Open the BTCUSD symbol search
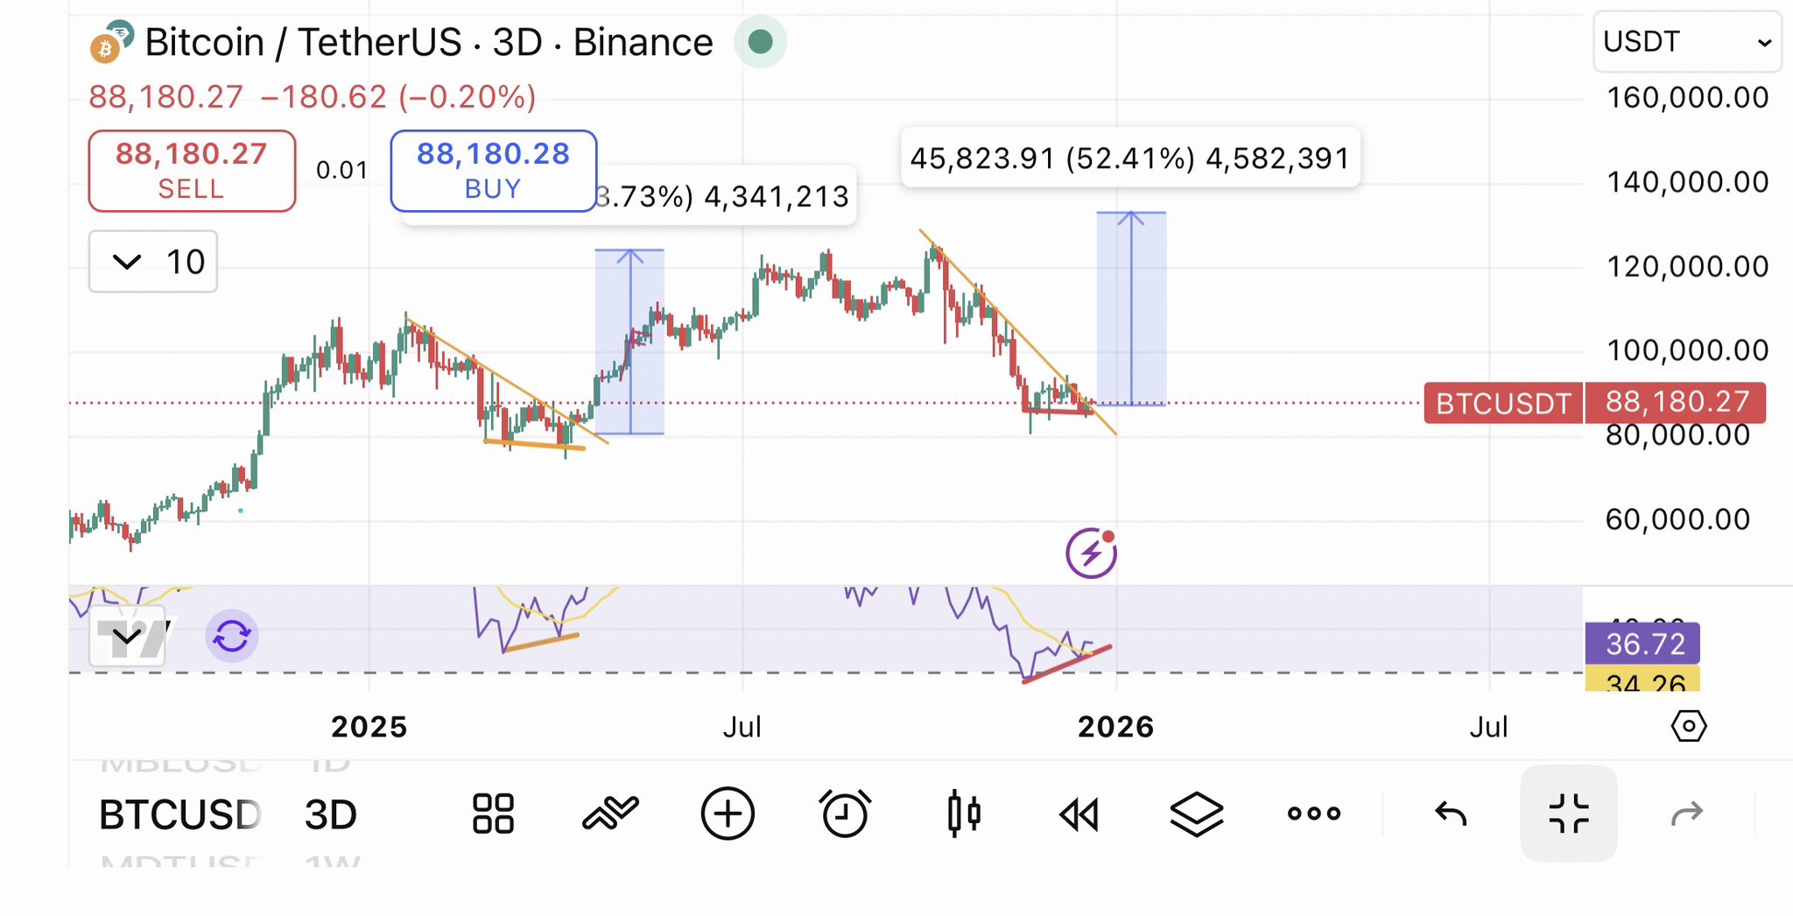This screenshot has width=1793, height=916. point(179,813)
